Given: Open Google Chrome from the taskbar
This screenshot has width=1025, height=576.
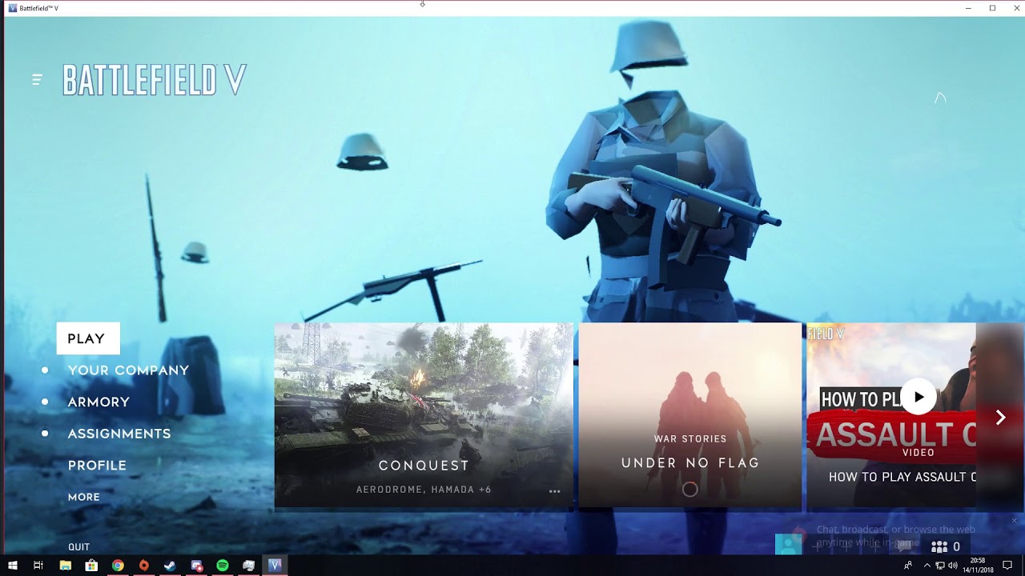Looking at the screenshot, I should [118, 566].
